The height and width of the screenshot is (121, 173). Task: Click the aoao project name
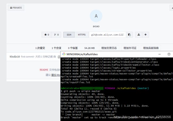[x=96, y=26]
